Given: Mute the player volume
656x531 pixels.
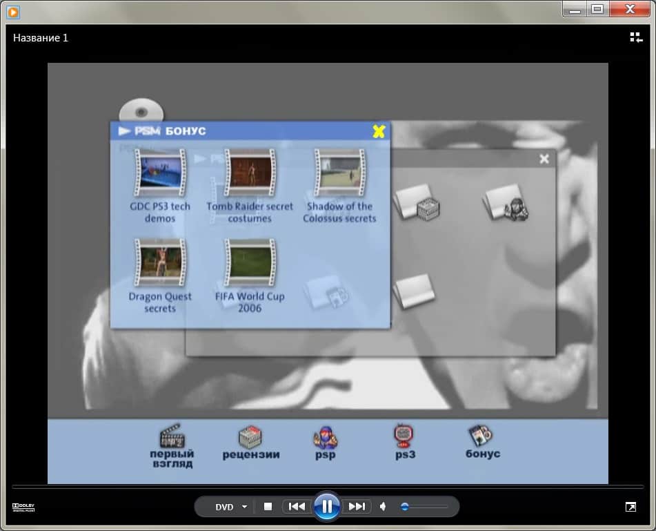Looking at the screenshot, I should (x=383, y=507).
